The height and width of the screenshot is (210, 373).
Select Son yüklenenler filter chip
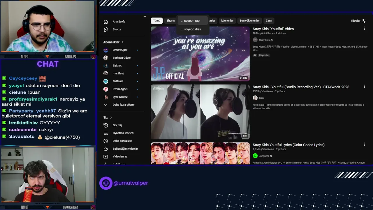(249, 21)
